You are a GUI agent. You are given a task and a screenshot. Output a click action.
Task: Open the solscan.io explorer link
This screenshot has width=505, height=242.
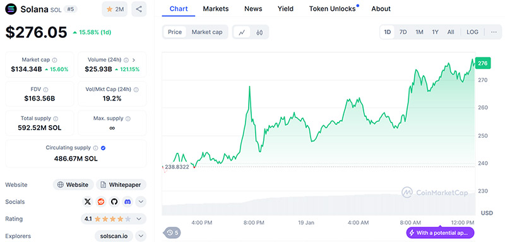tap(114, 236)
